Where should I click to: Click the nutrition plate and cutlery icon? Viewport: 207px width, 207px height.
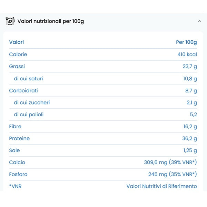[10, 21]
